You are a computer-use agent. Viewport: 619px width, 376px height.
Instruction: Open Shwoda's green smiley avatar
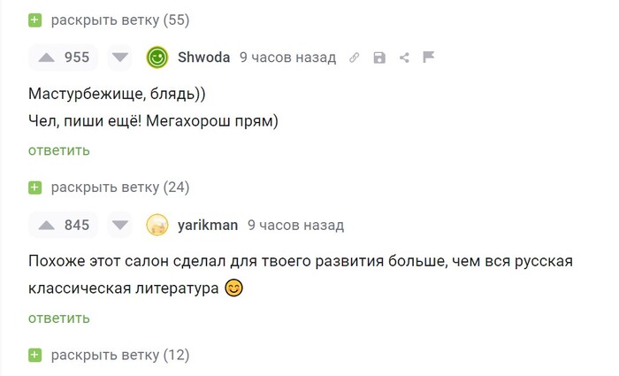click(x=157, y=58)
